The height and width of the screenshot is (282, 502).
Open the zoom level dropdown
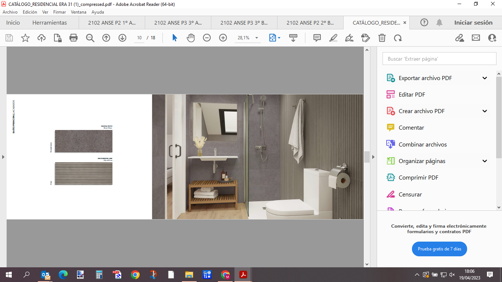point(257,38)
